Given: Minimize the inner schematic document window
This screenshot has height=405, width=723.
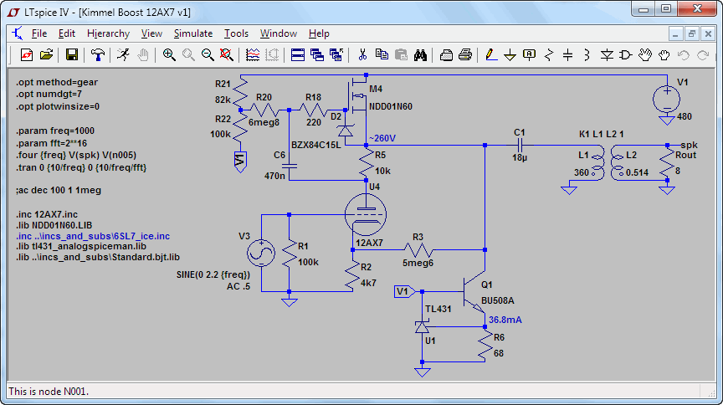Looking at the screenshot, I should [x=675, y=33].
